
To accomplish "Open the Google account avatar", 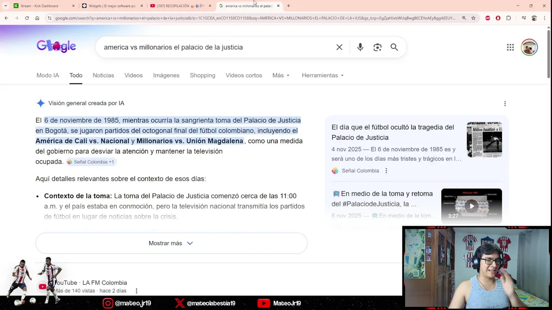I will pyautogui.click(x=529, y=47).
